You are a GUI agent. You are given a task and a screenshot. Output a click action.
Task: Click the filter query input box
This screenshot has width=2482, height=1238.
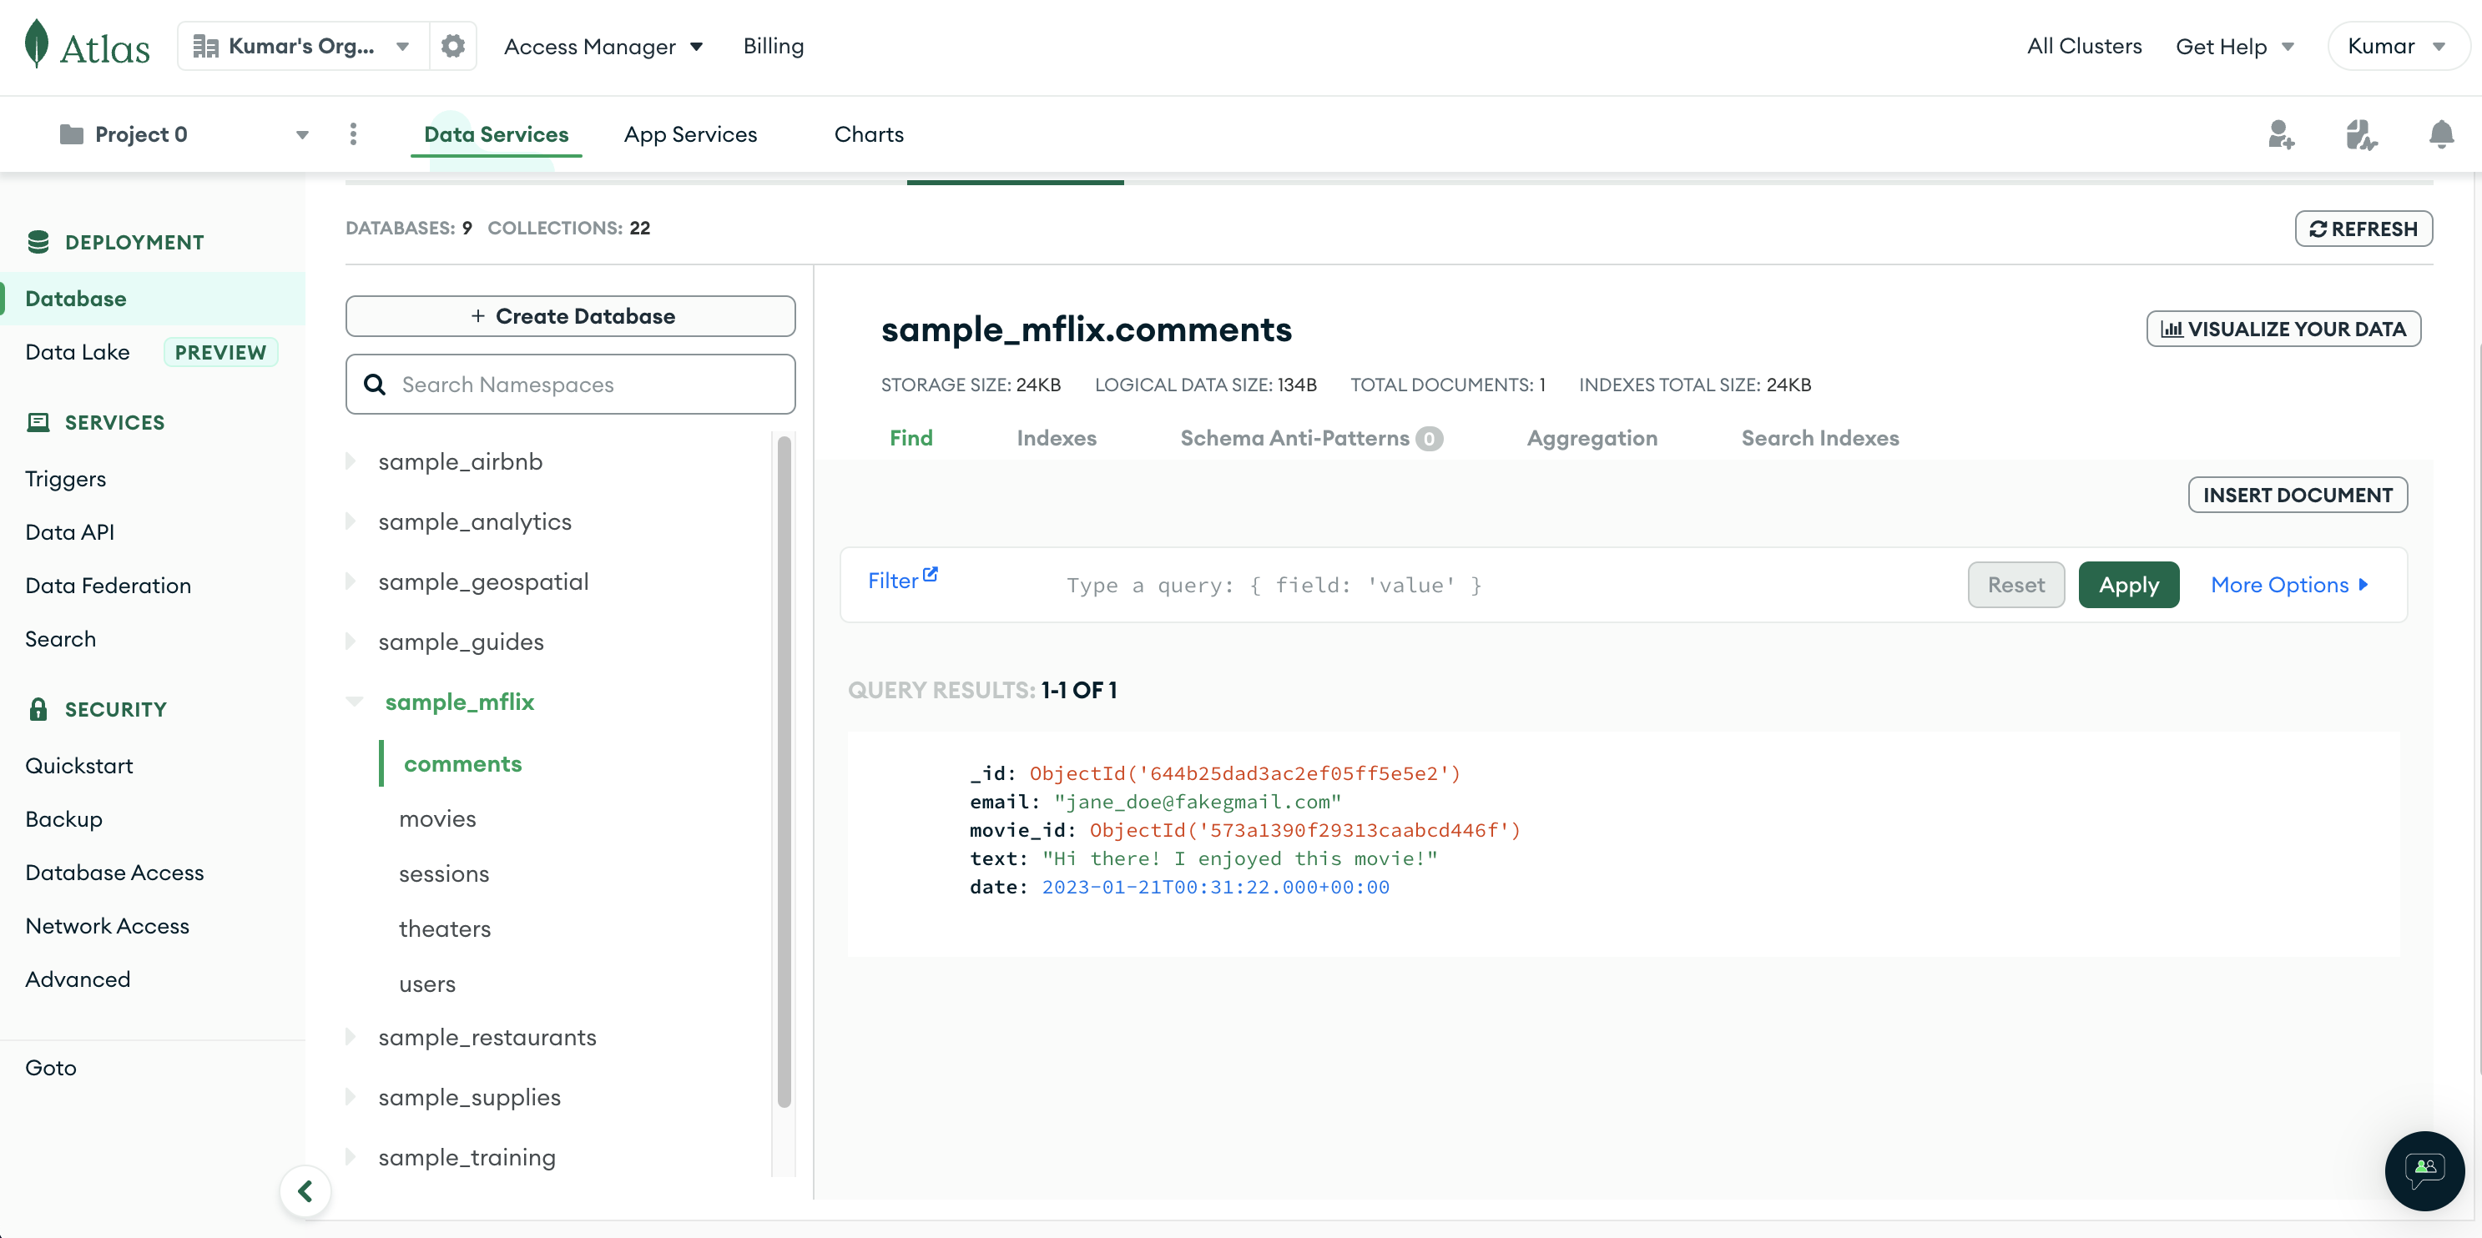pyautogui.click(x=1503, y=585)
